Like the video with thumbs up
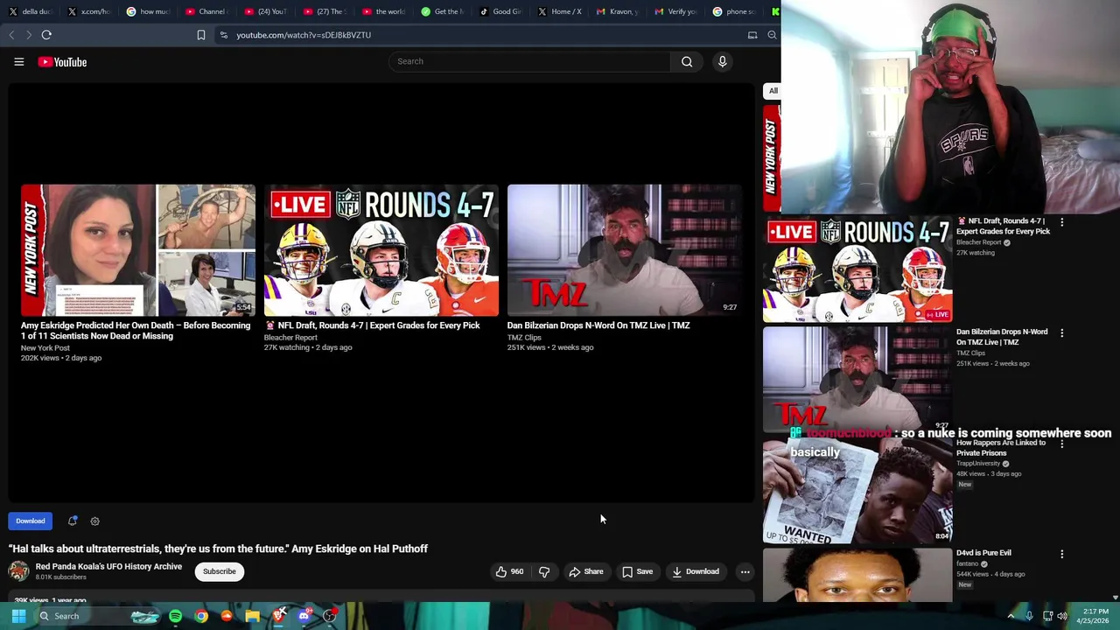 (x=508, y=571)
